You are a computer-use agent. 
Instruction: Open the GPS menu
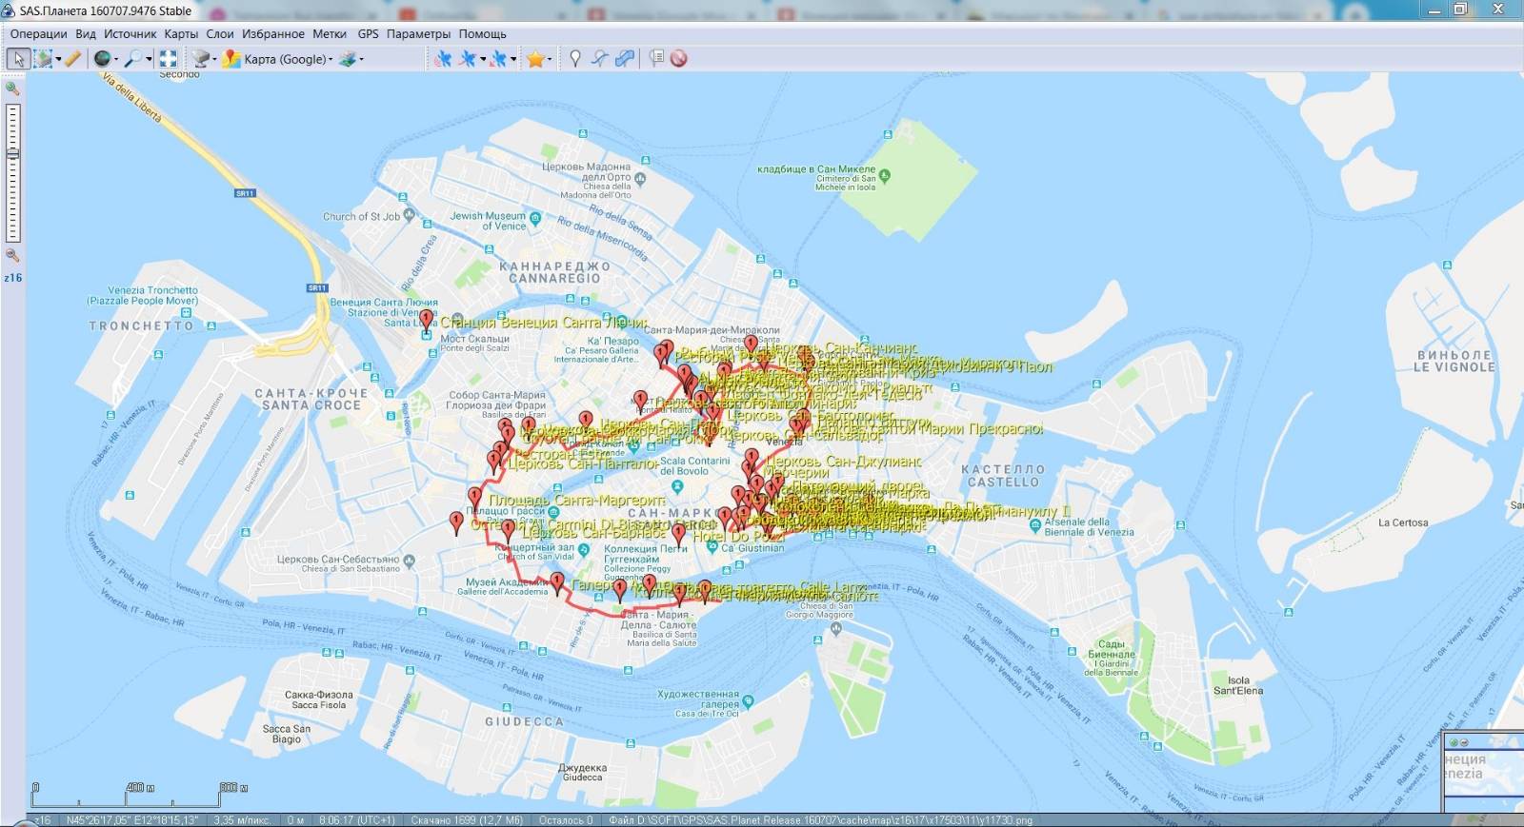click(x=368, y=33)
